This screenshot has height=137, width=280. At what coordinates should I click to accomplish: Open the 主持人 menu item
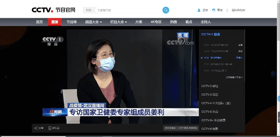click(x=206, y=22)
